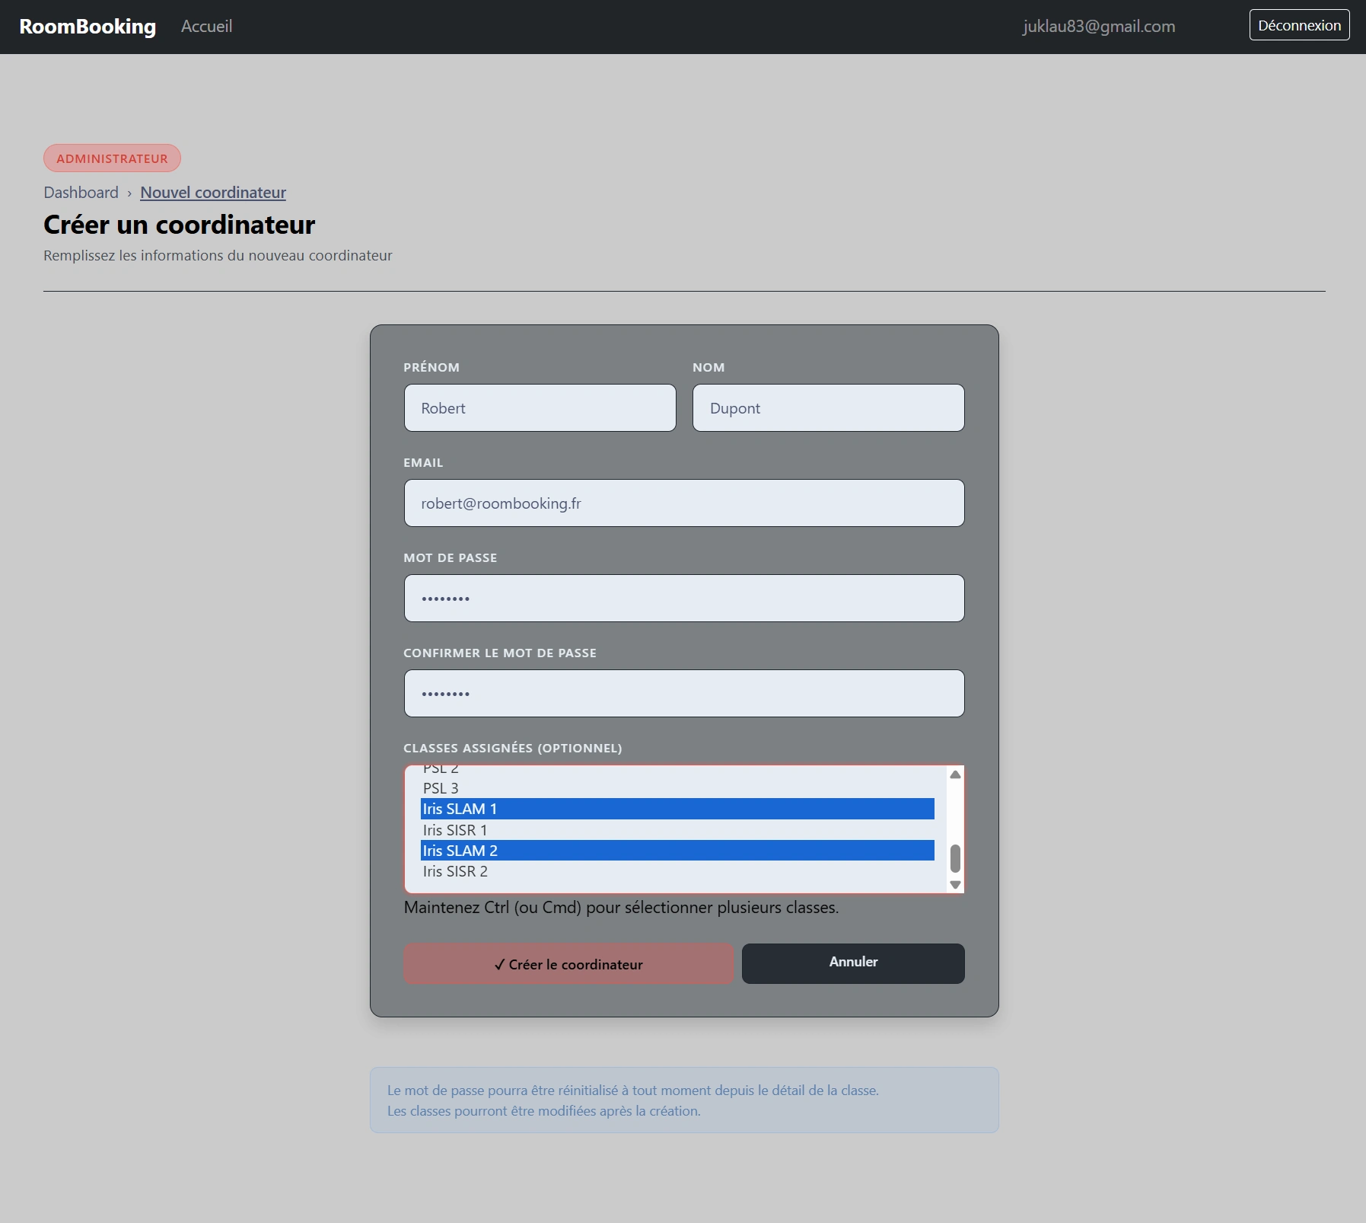
Task: Click the Créer le coordinateur button
Action: point(568,964)
